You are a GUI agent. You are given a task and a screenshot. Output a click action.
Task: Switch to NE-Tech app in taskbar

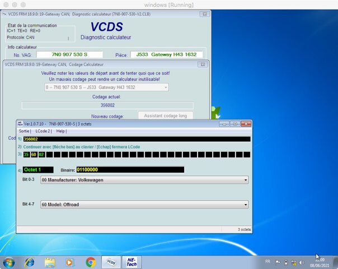point(132,262)
